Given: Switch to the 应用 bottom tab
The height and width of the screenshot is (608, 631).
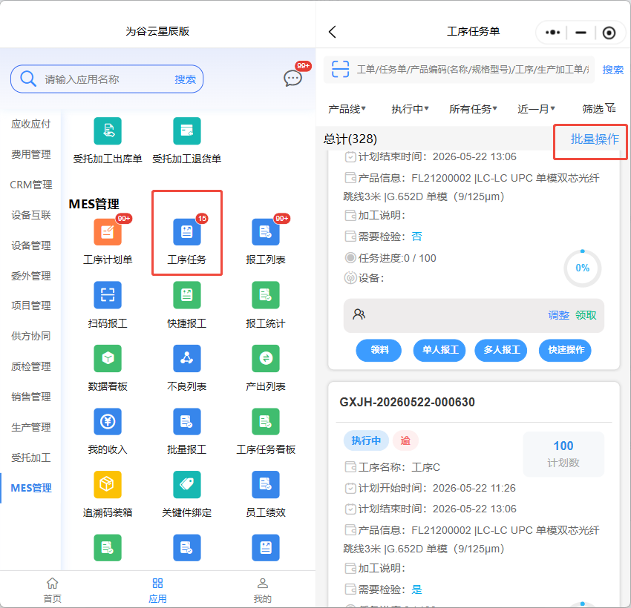Looking at the screenshot, I should coord(157,590).
